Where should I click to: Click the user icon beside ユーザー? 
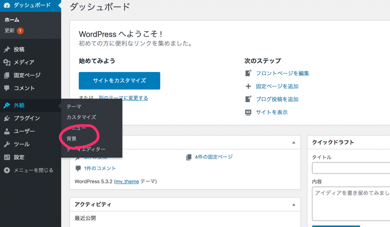(x=7, y=131)
